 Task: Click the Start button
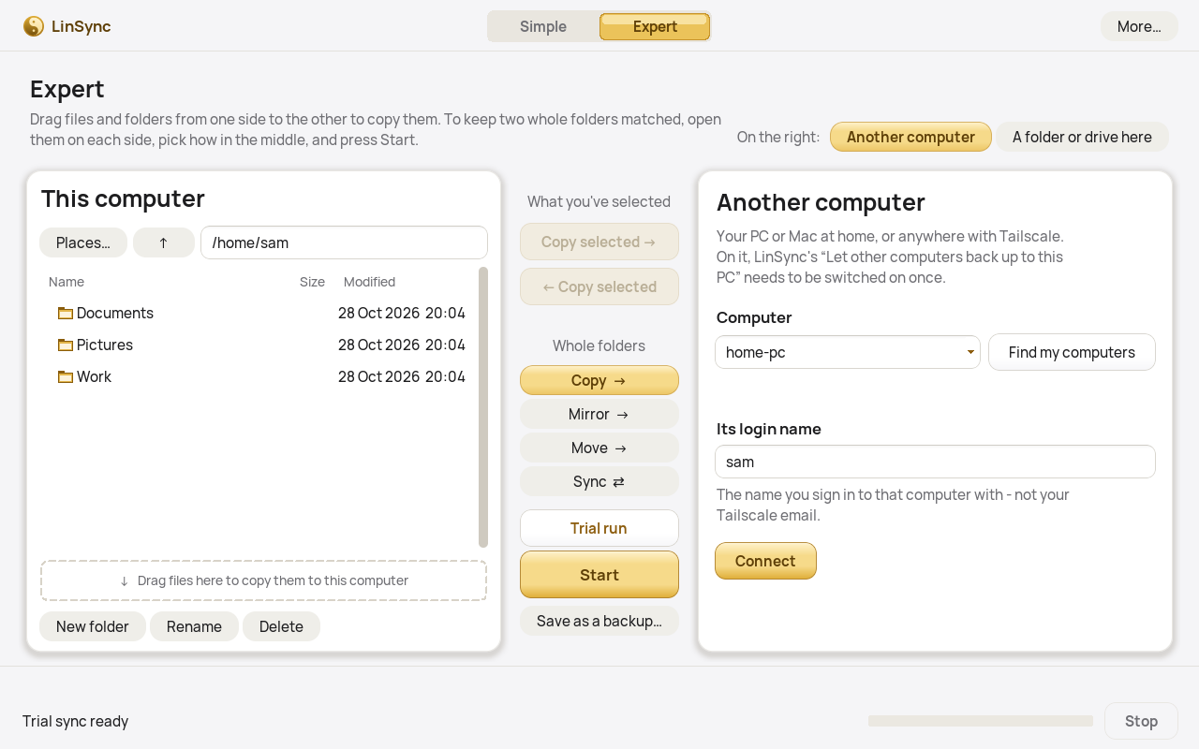pyautogui.click(x=599, y=575)
